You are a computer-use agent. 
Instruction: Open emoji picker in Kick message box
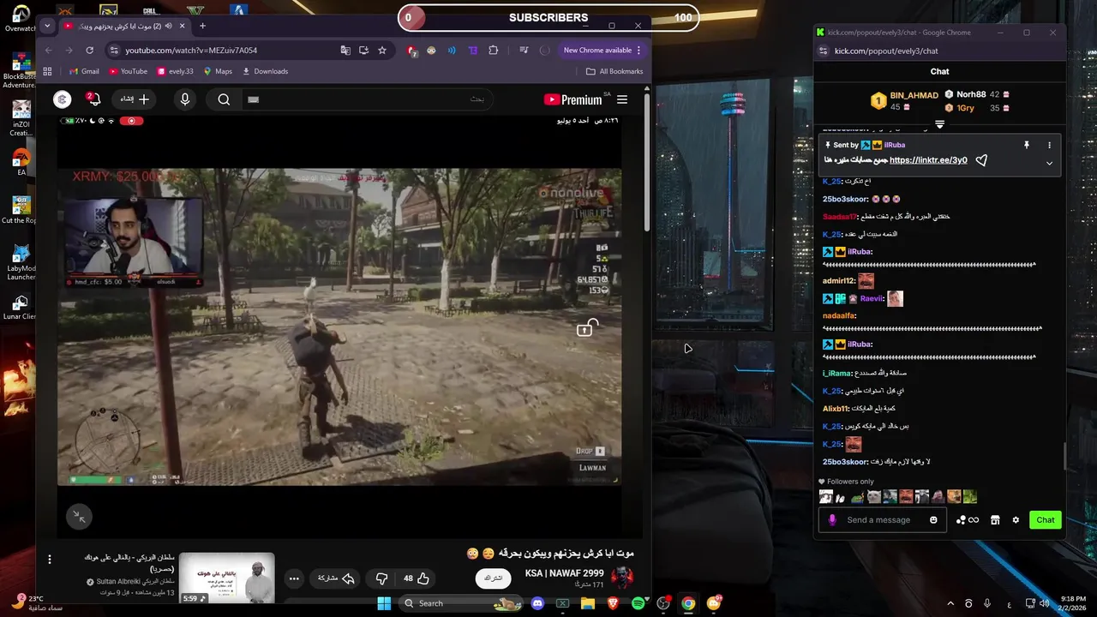pyautogui.click(x=933, y=520)
